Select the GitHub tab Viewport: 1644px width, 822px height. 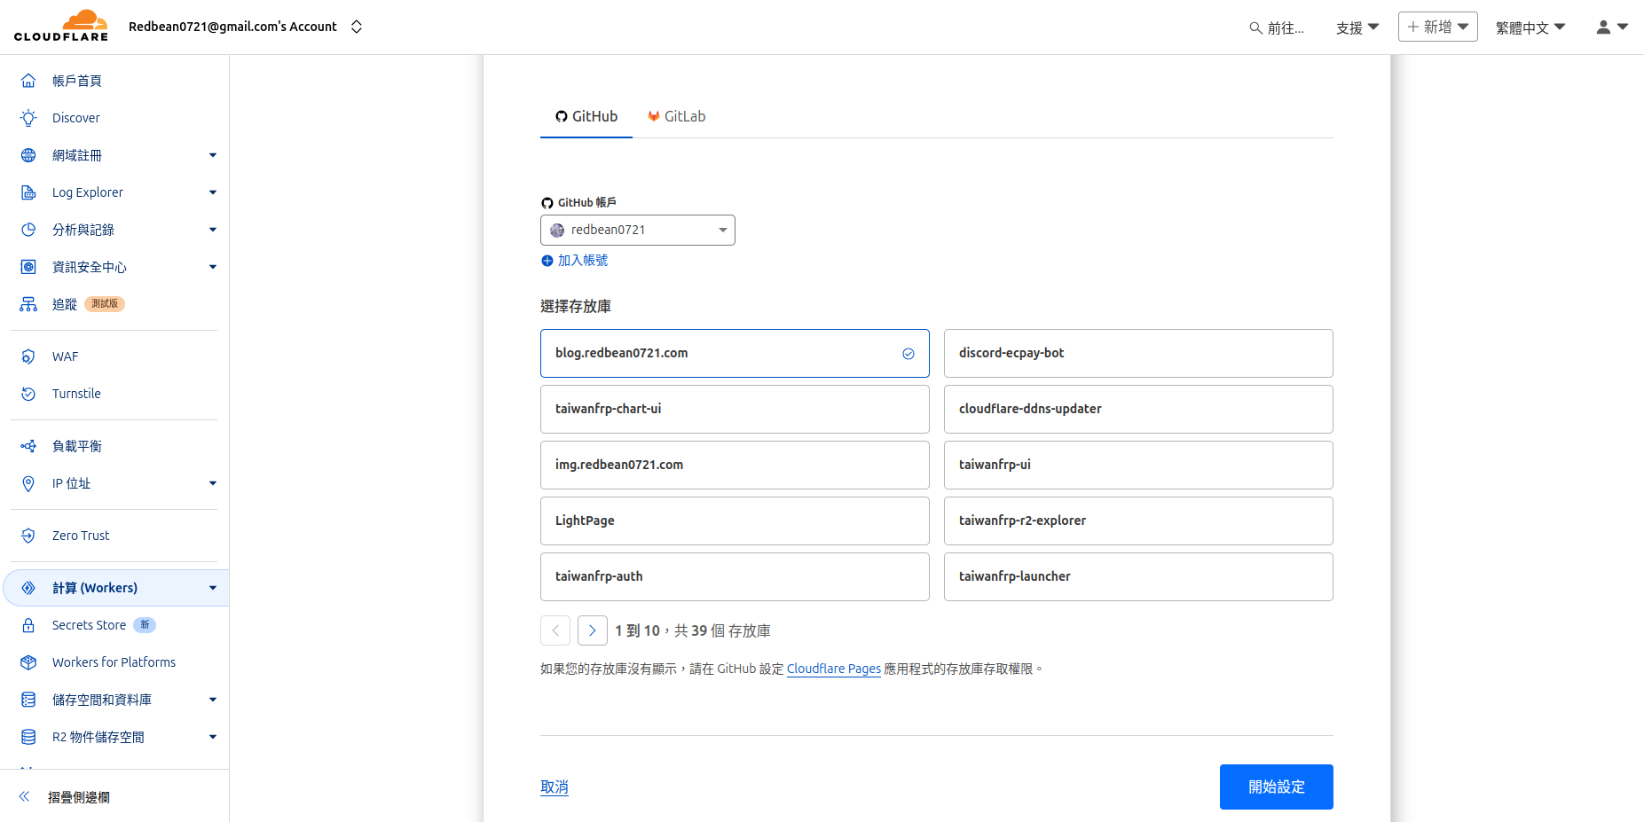coord(586,116)
